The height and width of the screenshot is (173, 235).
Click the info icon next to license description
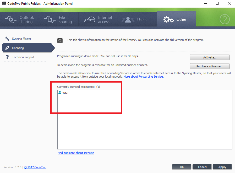point(60,41)
